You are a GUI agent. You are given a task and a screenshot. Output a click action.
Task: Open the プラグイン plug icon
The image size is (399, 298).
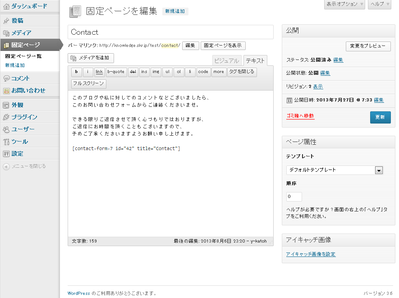click(6, 117)
